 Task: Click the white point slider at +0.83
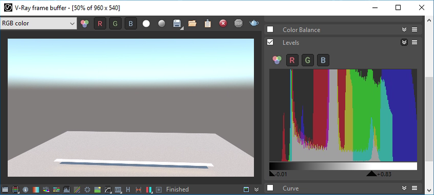[371, 174]
